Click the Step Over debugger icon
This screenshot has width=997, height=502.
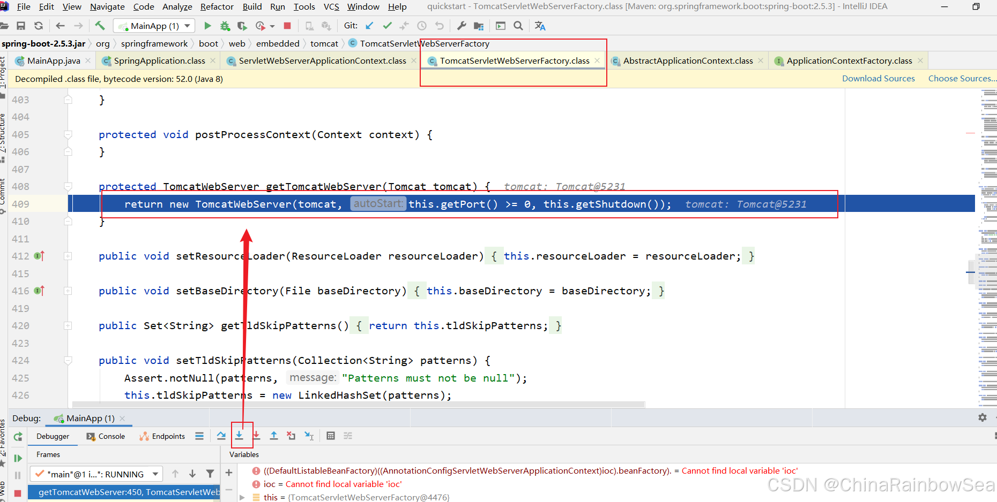click(221, 436)
